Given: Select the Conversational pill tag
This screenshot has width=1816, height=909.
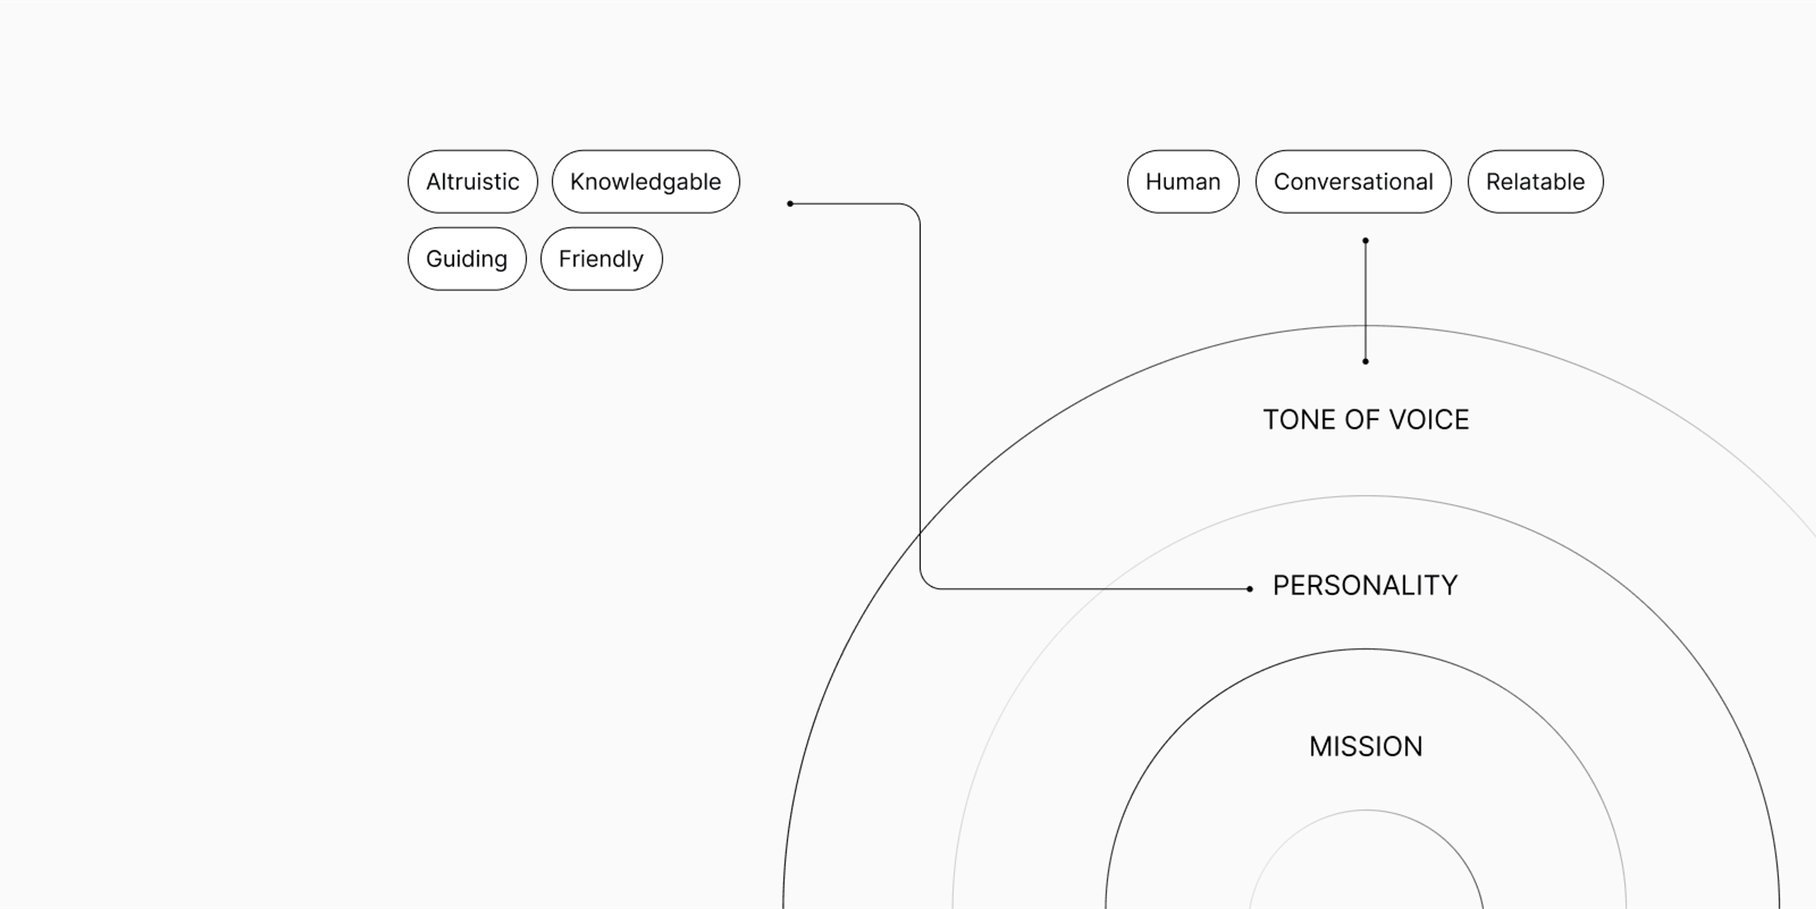Looking at the screenshot, I should [x=1353, y=181].
